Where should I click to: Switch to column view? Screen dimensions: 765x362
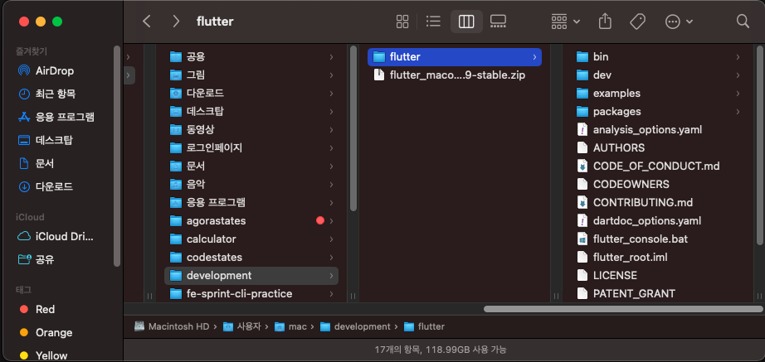[x=466, y=22]
